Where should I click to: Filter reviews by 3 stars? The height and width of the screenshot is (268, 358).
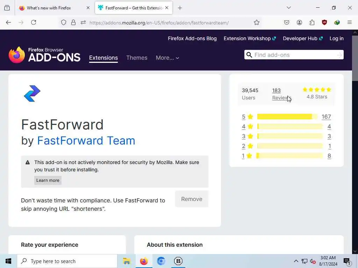click(248, 136)
